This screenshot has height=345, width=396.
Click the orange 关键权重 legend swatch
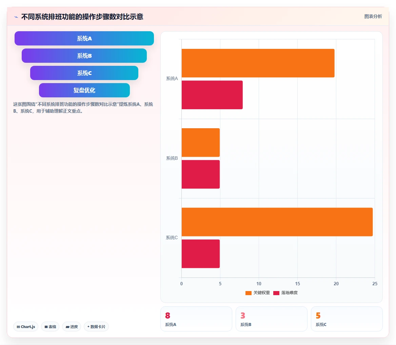point(249,293)
